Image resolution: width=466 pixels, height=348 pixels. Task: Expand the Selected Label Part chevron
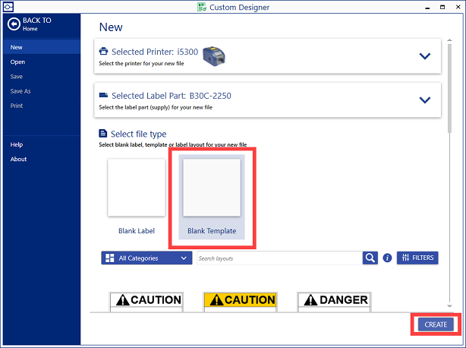424,100
